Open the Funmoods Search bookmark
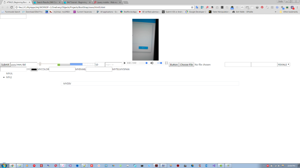Viewport: 300px width, 168px height. click(11, 12)
